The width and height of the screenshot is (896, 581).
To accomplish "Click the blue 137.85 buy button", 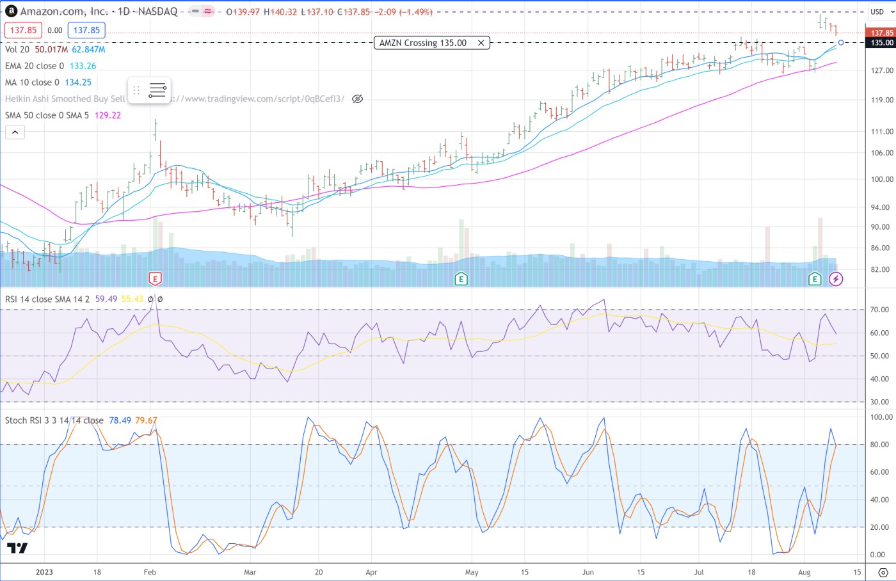I will point(86,30).
